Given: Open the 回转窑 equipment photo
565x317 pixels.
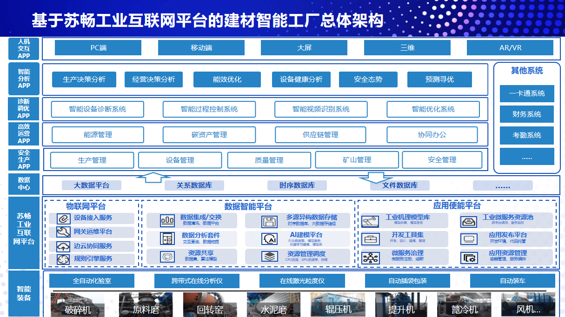Looking at the screenshot, I should click(210, 304).
